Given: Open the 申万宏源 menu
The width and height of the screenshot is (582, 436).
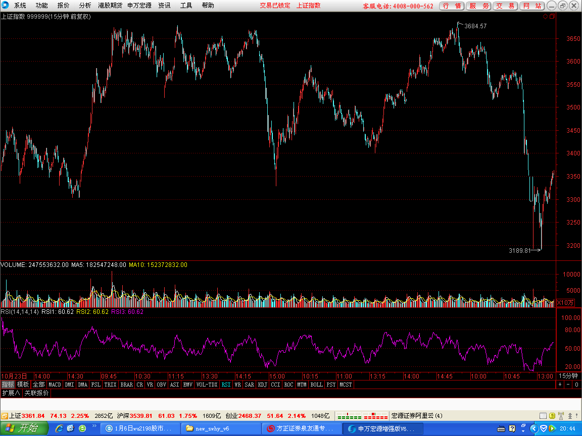Looking at the screenshot, I should pos(139,6).
